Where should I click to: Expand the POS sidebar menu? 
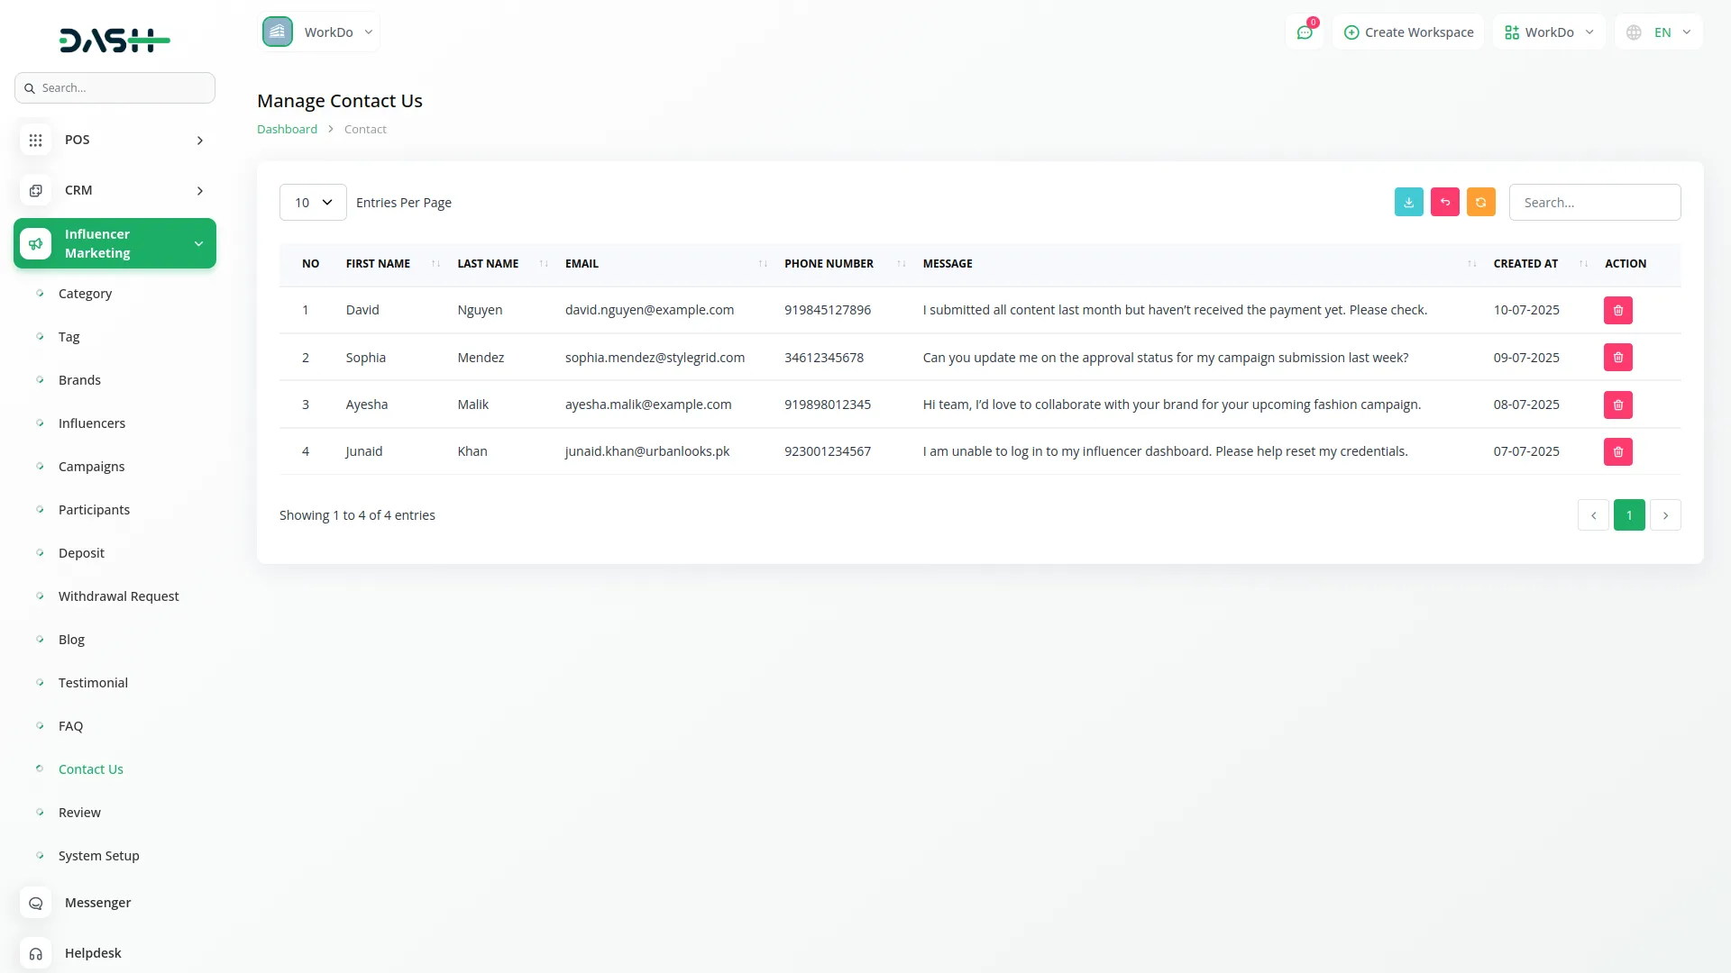pyautogui.click(x=114, y=140)
